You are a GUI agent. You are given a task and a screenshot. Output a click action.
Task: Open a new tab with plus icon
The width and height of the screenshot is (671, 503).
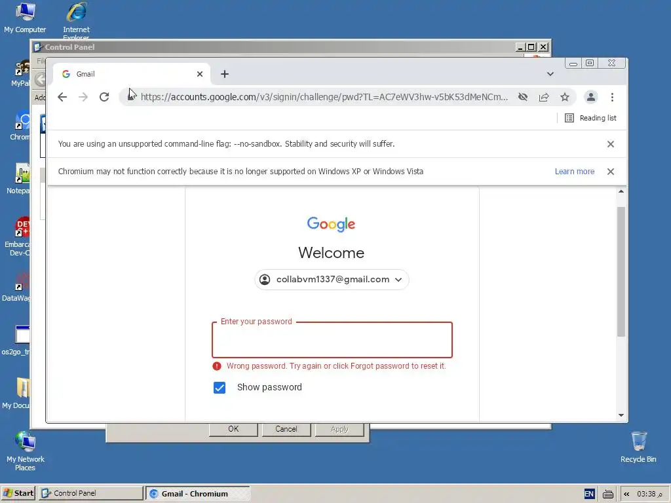coord(225,74)
